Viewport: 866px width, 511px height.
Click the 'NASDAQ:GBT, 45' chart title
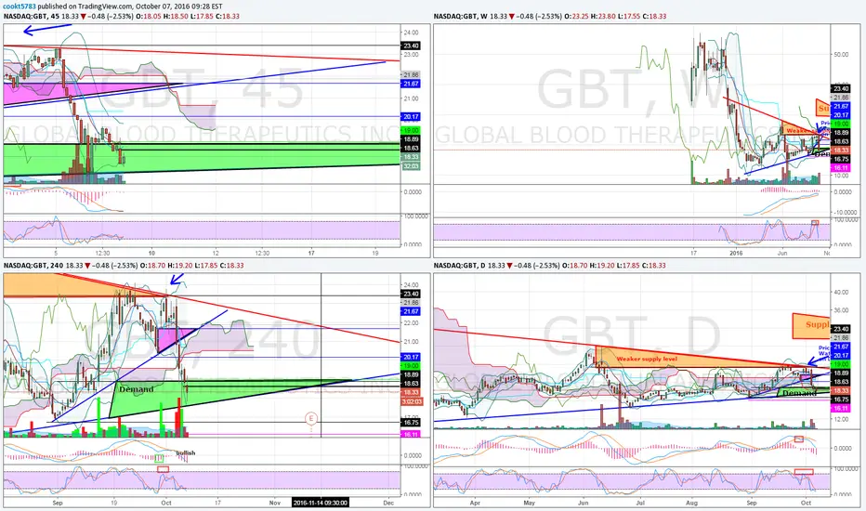(x=32, y=16)
